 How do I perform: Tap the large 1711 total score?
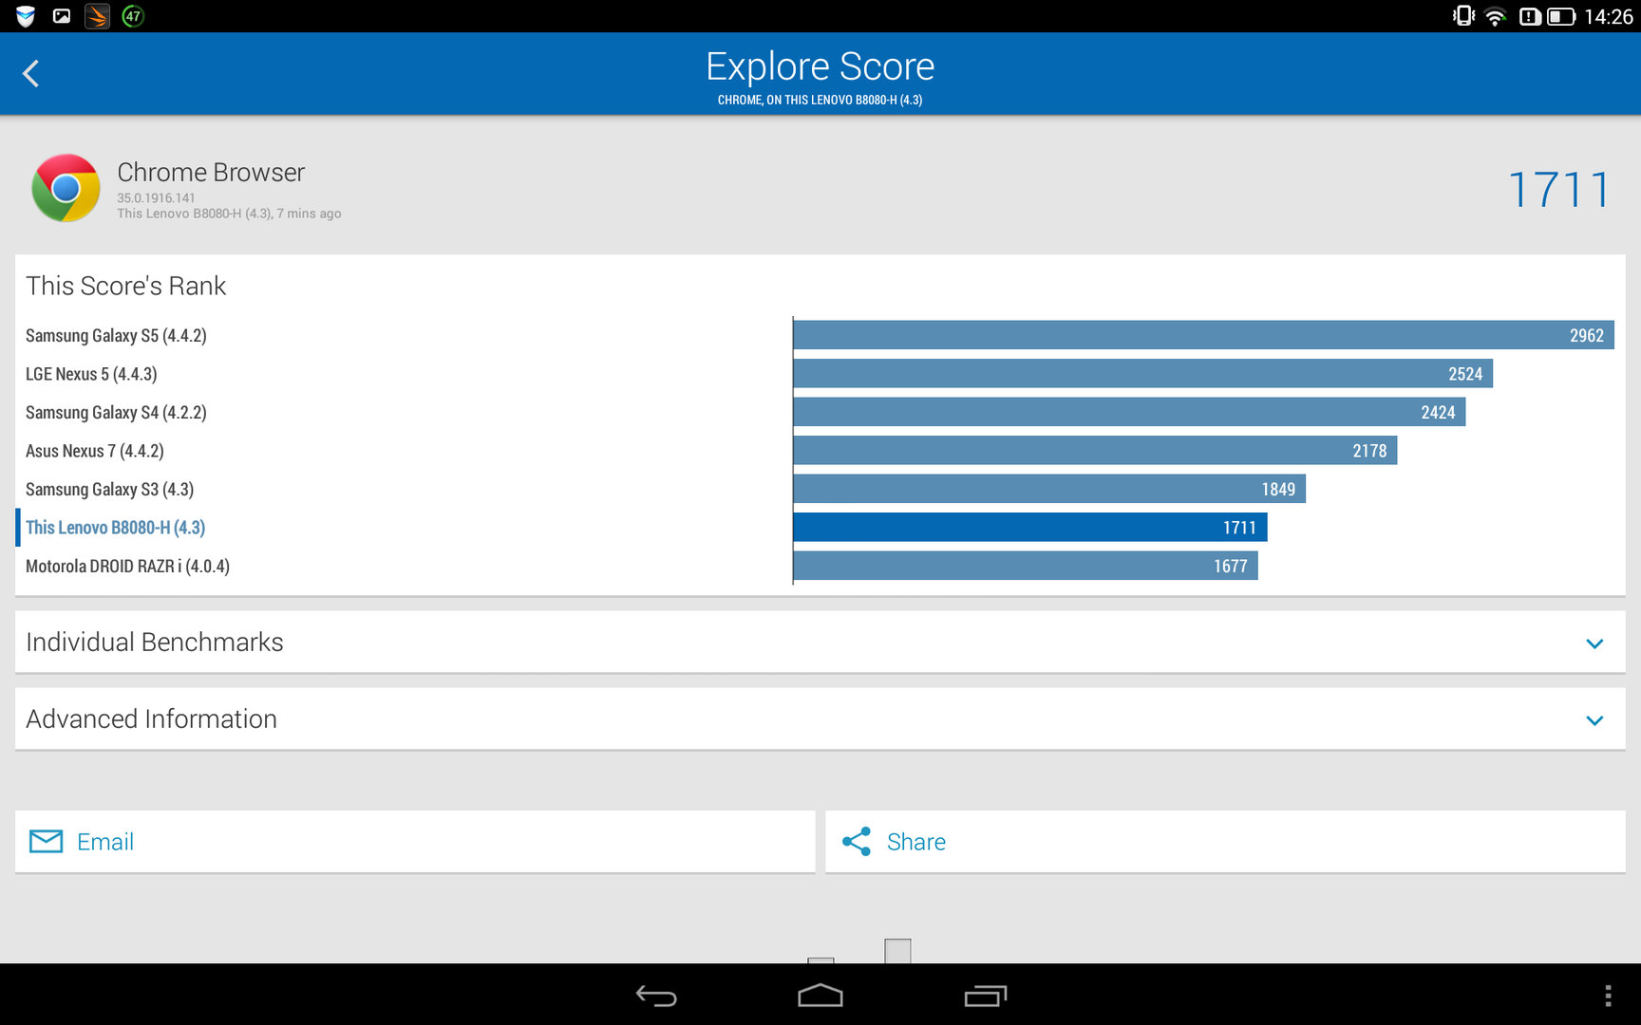click(1559, 190)
